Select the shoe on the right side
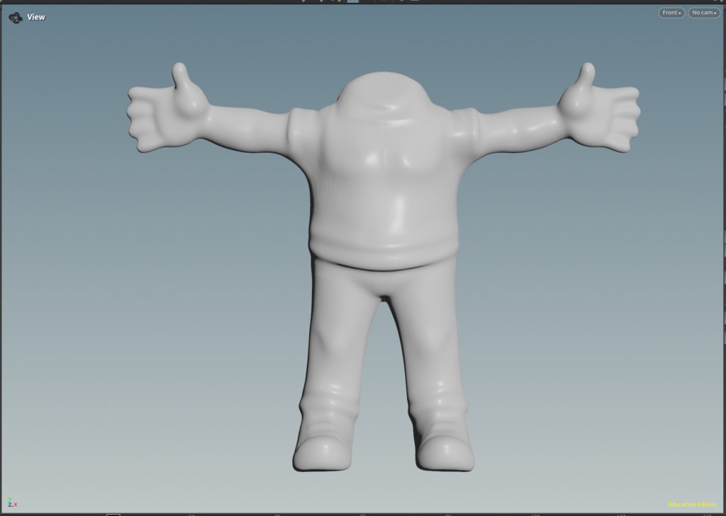 445,453
